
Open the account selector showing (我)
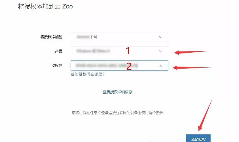coord(119,37)
